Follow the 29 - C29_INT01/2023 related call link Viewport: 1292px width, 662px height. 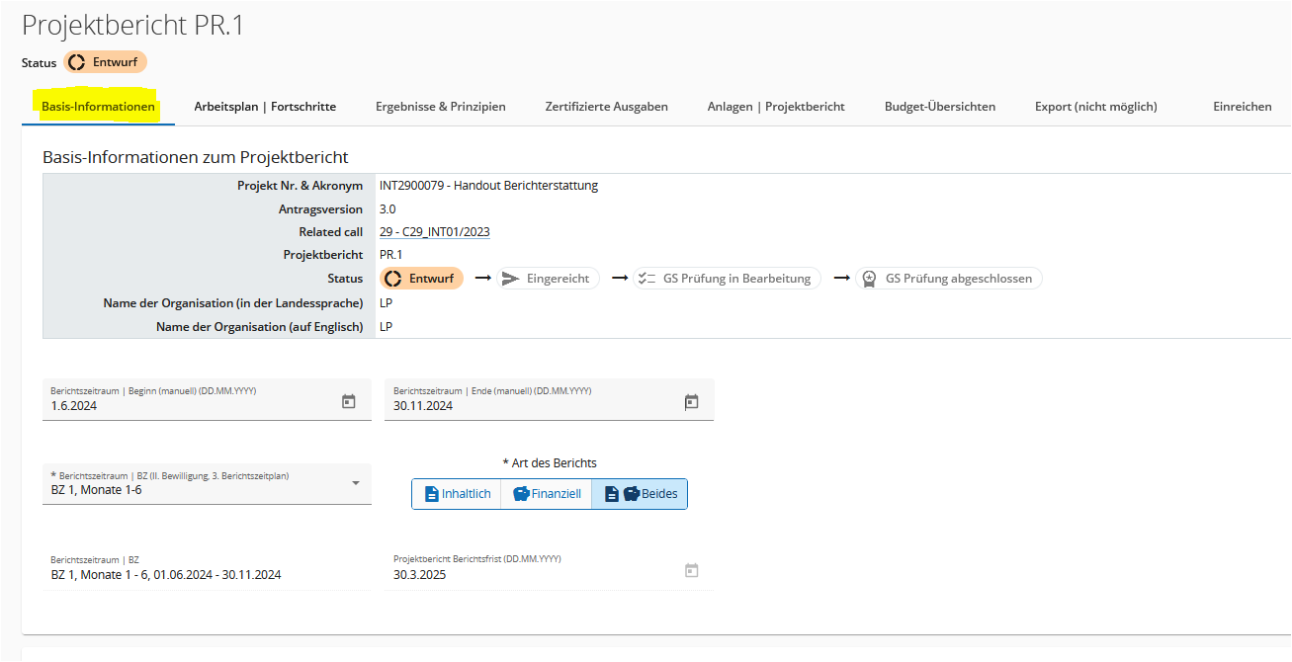434,232
